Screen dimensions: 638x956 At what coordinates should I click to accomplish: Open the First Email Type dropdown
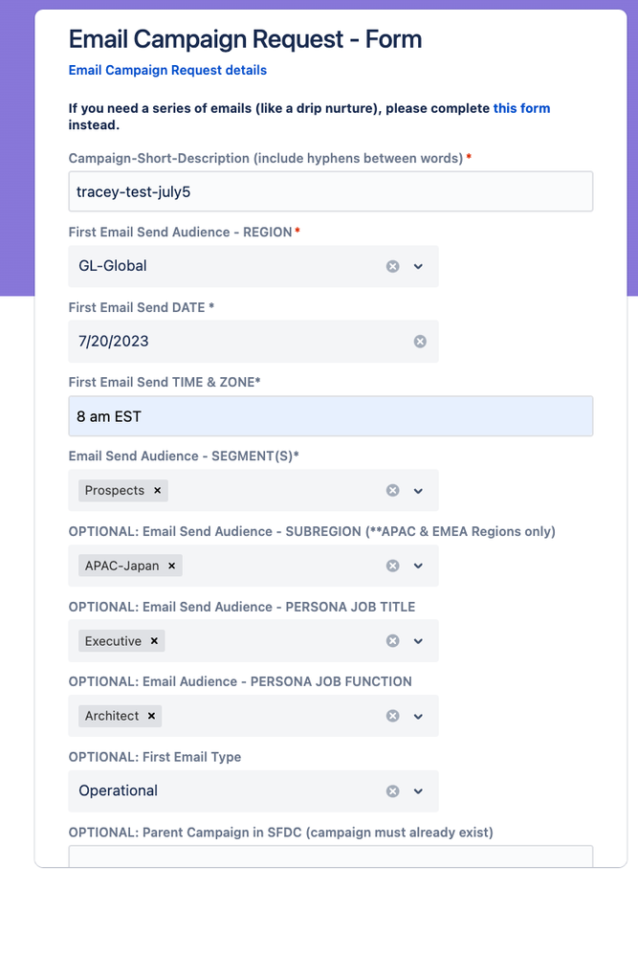point(418,791)
